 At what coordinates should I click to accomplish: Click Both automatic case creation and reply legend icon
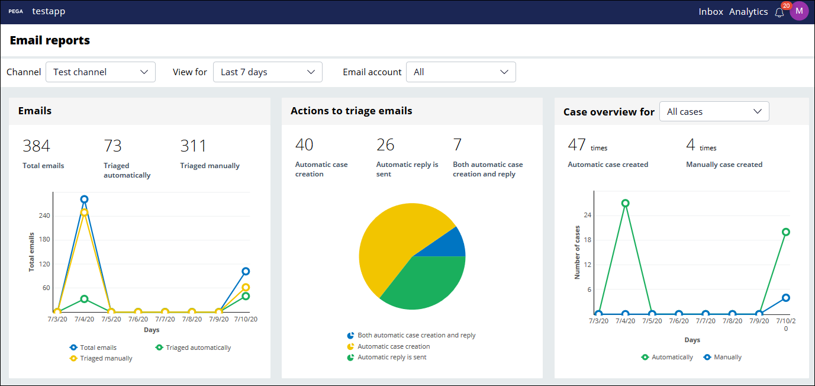coord(350,335)
